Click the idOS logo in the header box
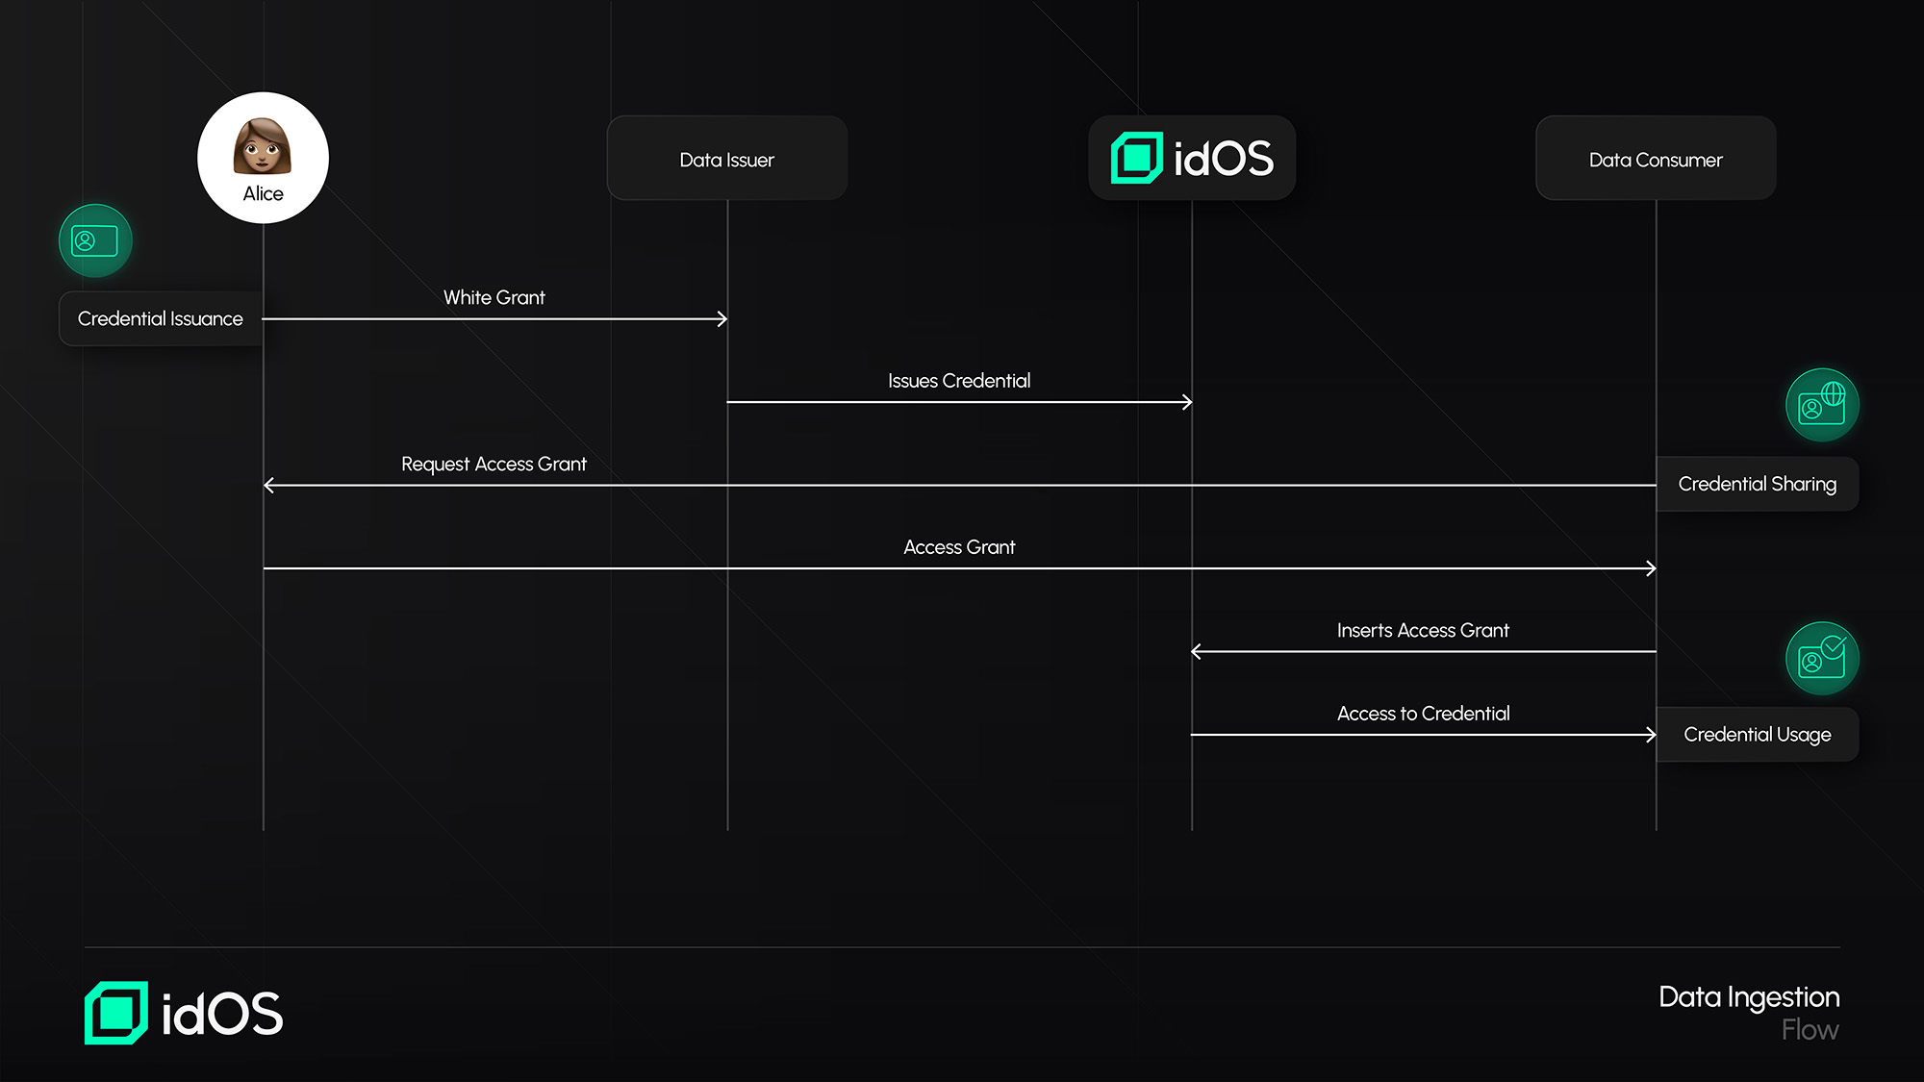This screenshot has height=1082, width=1924. (1192, 158)
